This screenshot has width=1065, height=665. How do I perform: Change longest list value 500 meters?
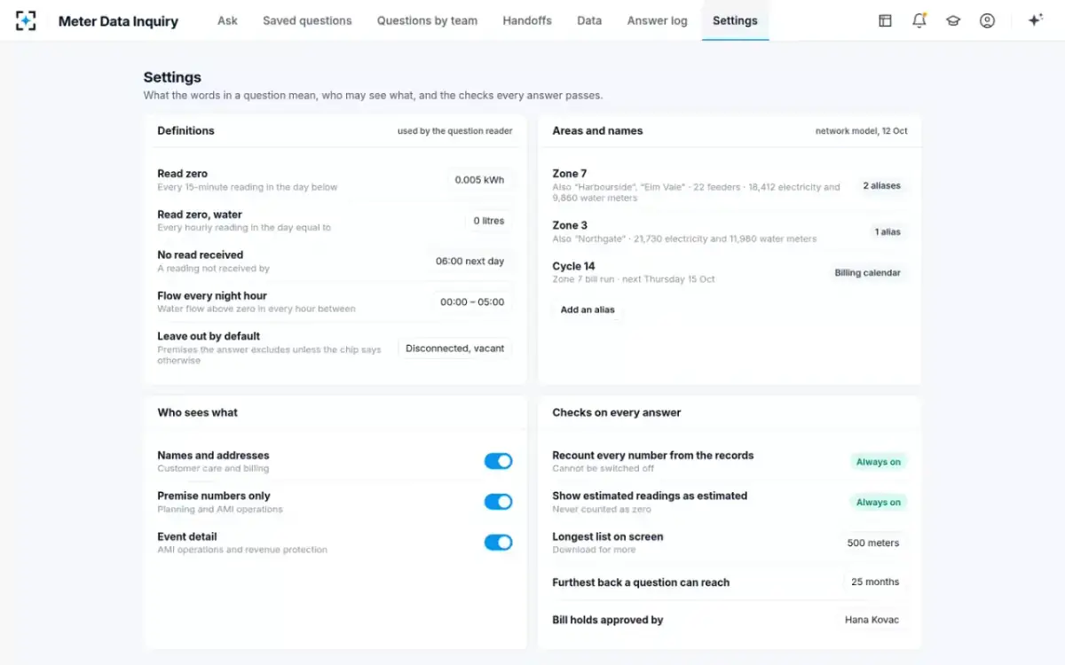tap(873, 544)
